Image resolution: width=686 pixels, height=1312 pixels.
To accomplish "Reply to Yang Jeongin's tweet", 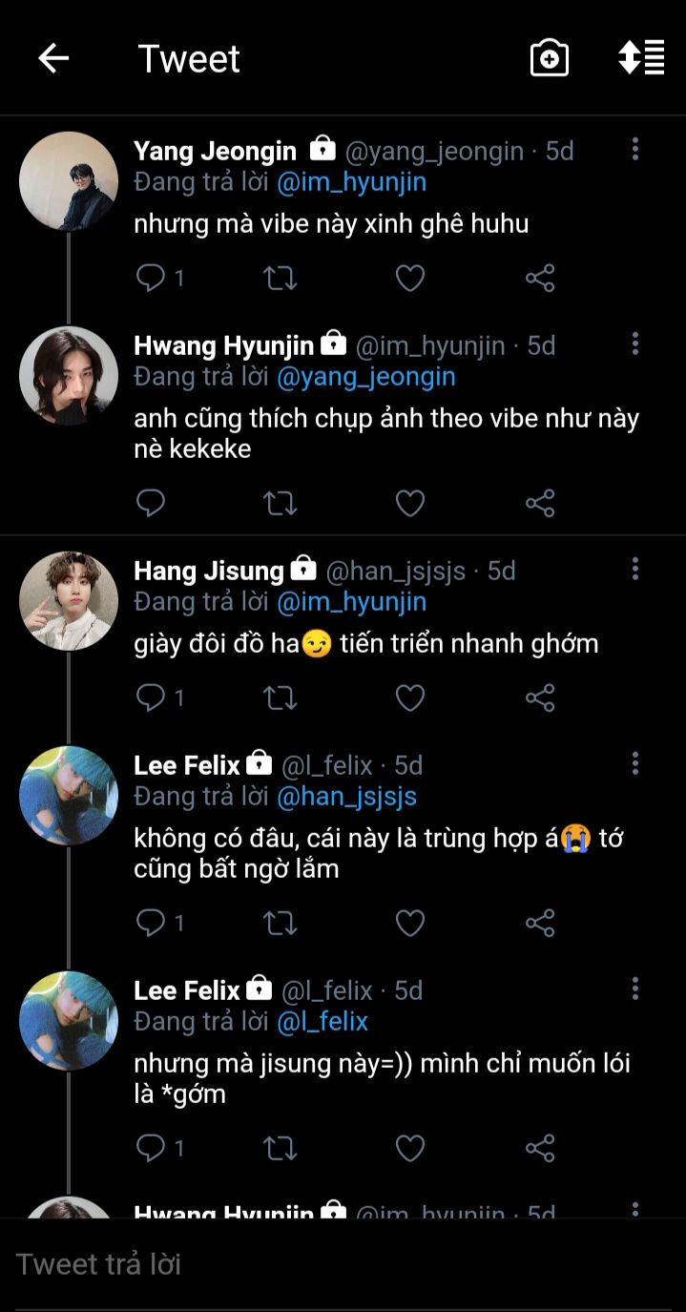I will pos(151,278).
